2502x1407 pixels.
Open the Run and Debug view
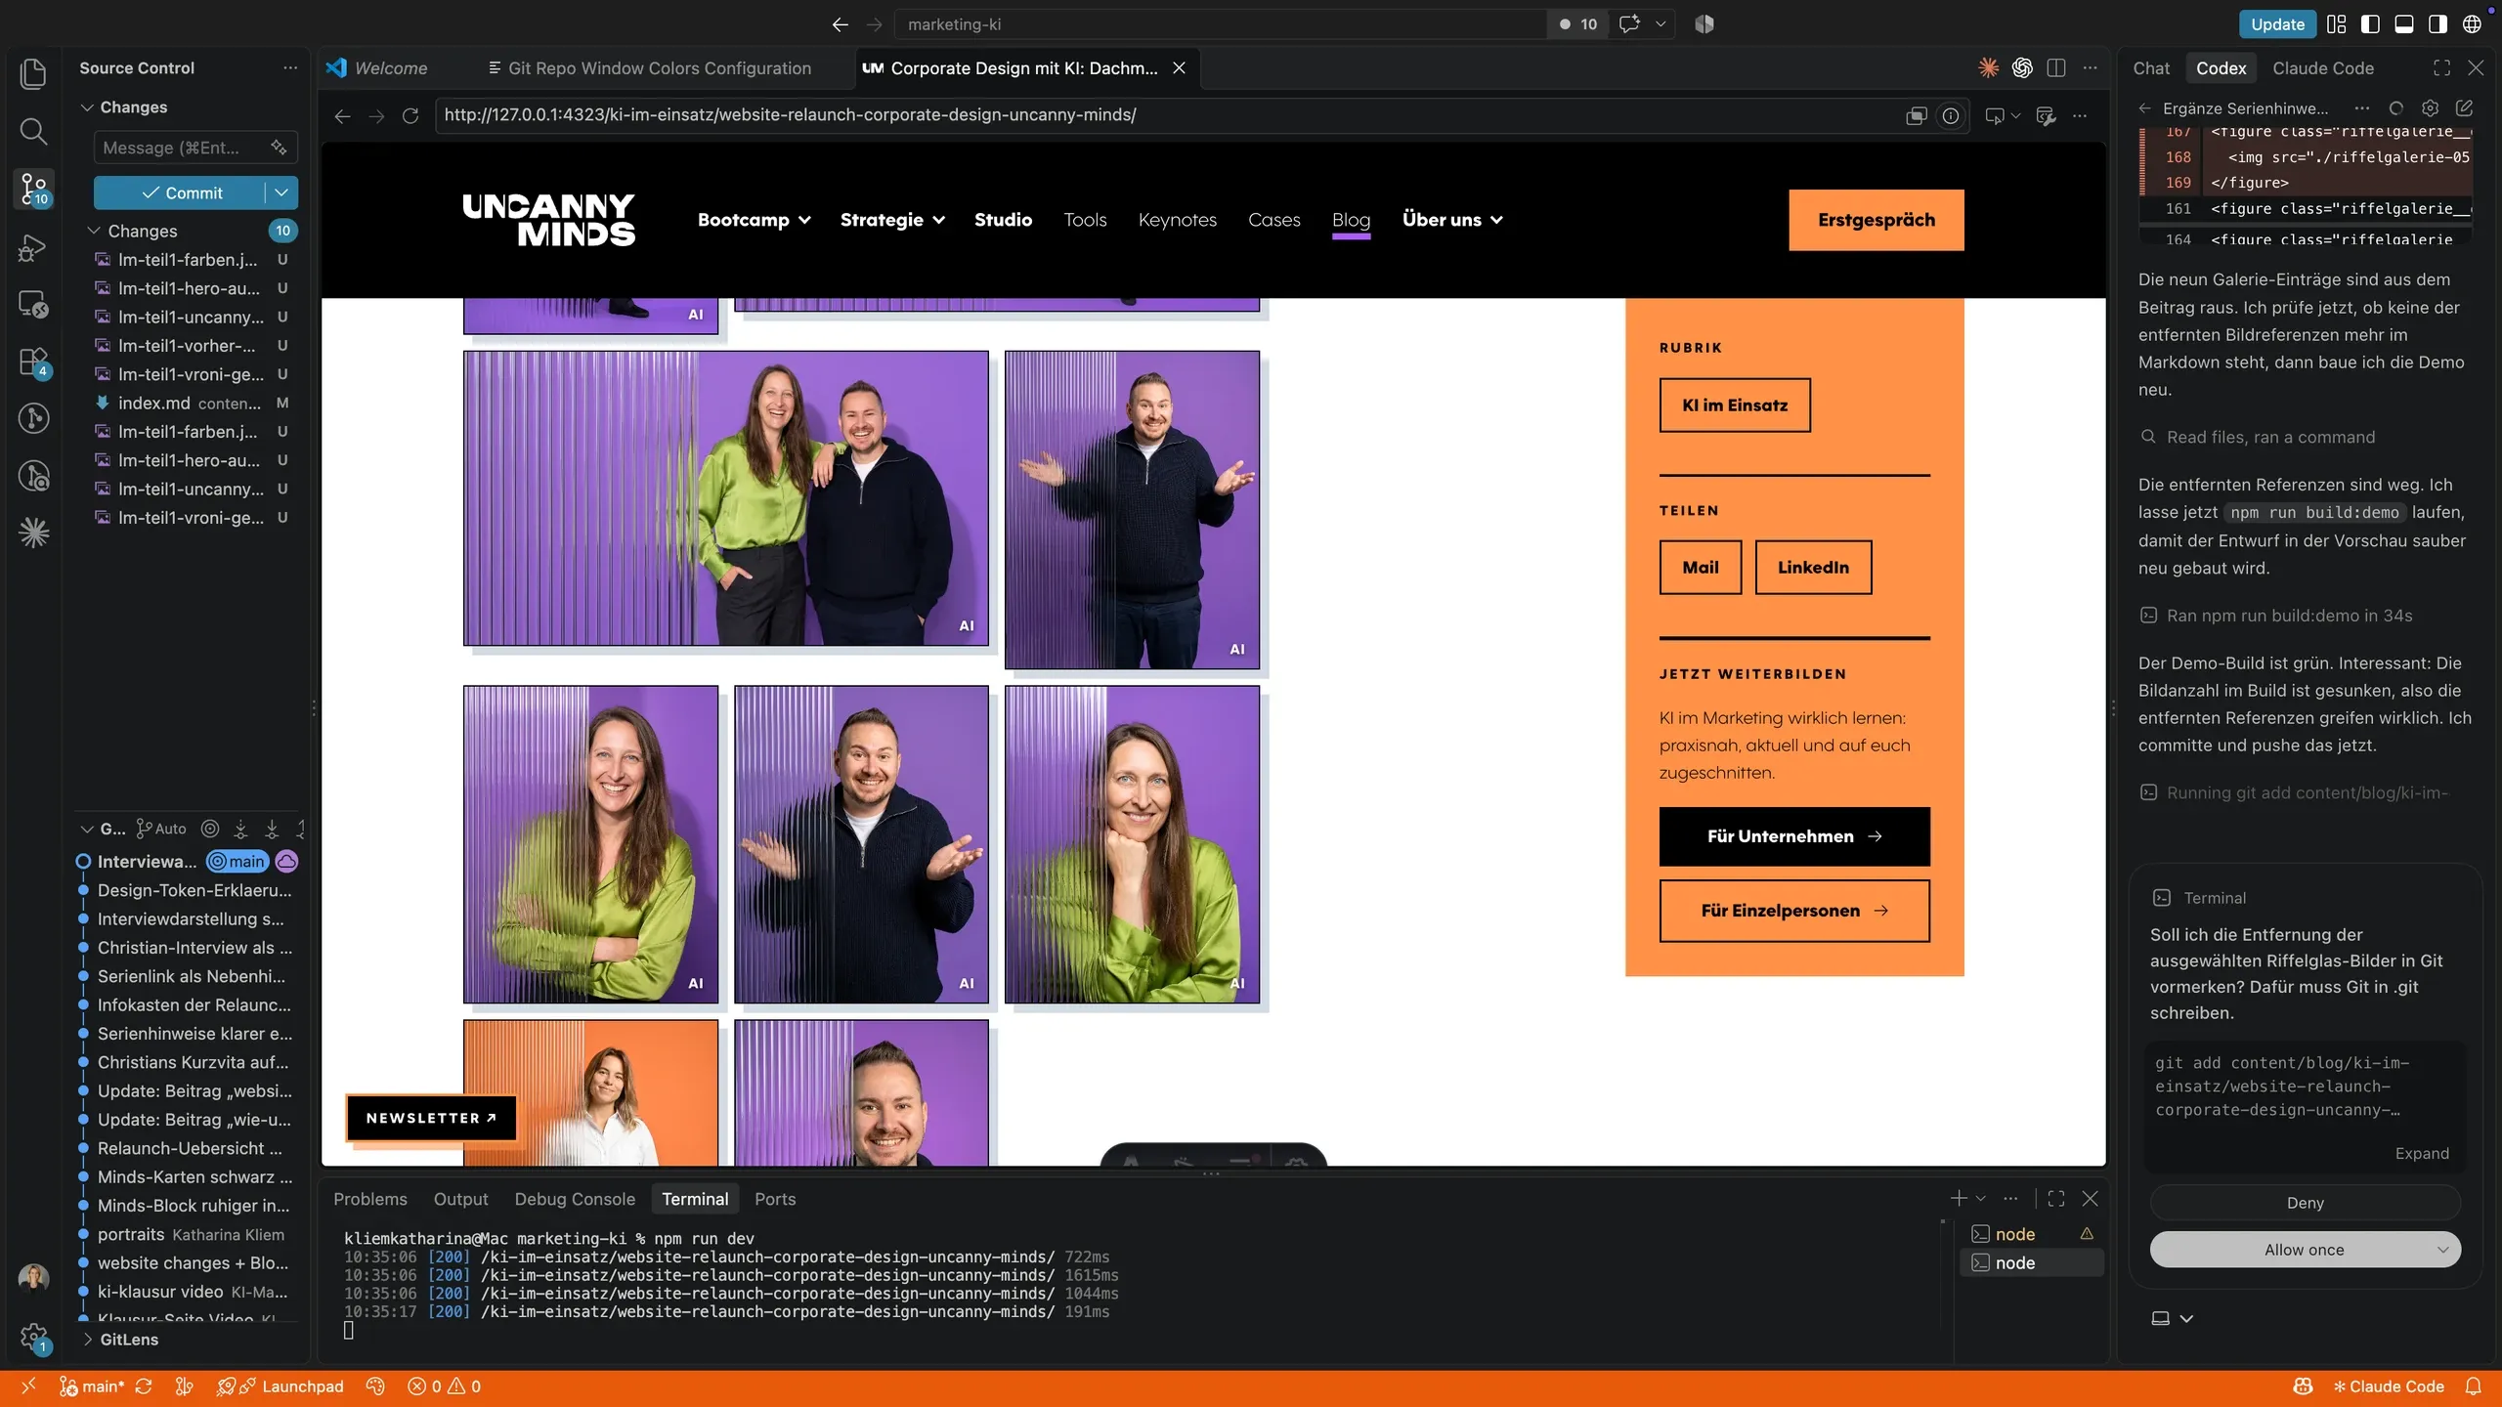[x=33, y=247]
